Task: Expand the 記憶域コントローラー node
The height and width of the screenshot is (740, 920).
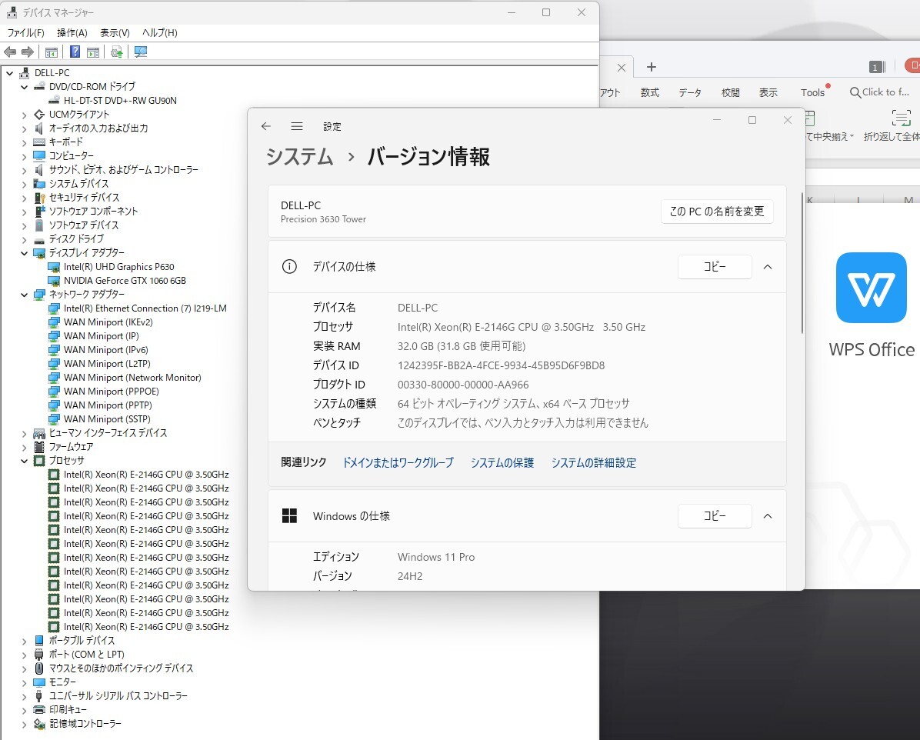Action: (24, 724)
